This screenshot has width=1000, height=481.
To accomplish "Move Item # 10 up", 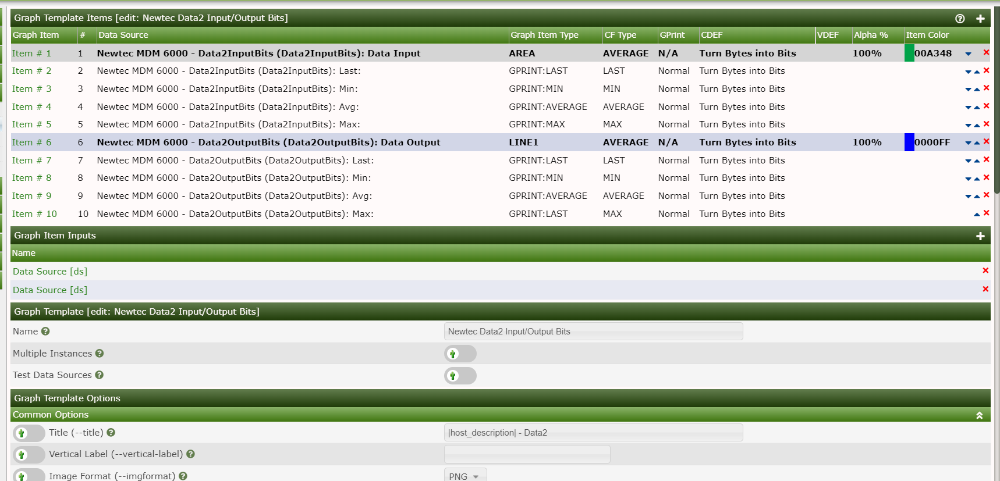I will 977,214.
